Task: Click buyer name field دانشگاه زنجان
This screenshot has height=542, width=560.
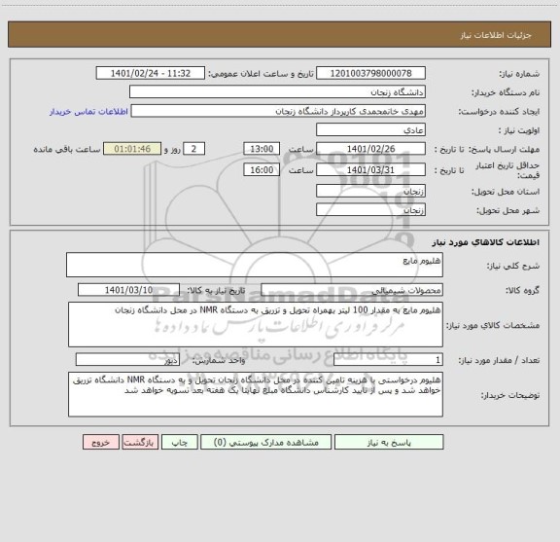Action: tap(277, 92)
